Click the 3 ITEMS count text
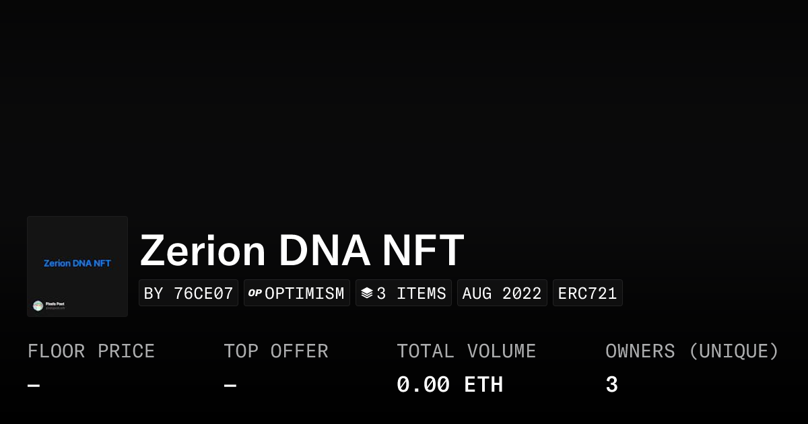The height and width of the screenshot is (424, 808). coord(411,293)
